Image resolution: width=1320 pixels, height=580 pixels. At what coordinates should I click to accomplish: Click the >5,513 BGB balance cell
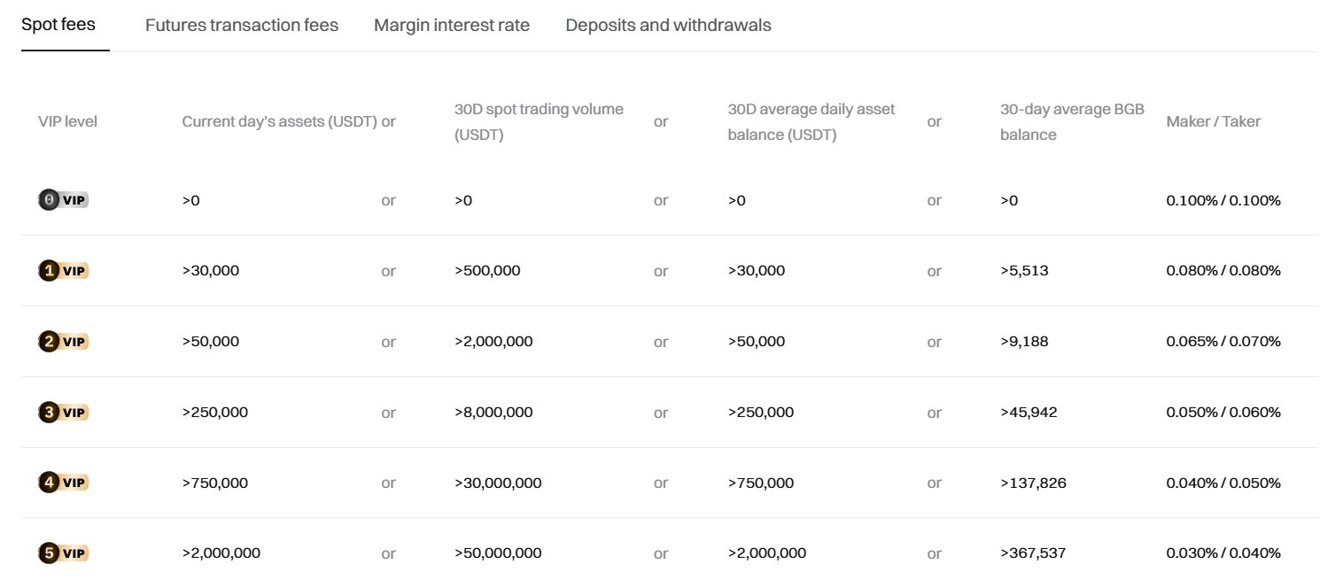coord(1024,271)
